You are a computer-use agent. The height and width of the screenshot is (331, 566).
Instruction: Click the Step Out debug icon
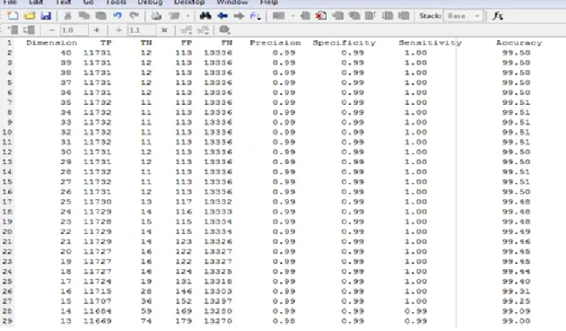coord(370,15)
